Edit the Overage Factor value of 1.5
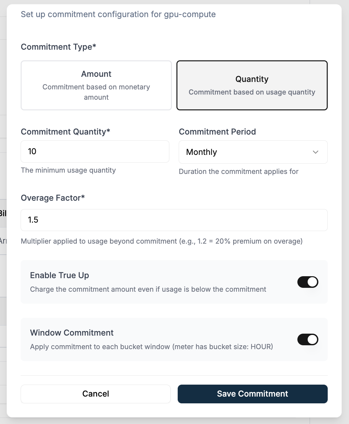Viewport: 349px width, 424px height. [x=174, y=220]
